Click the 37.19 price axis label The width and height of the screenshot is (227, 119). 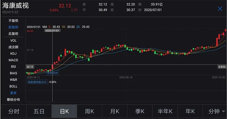[30, 50]
